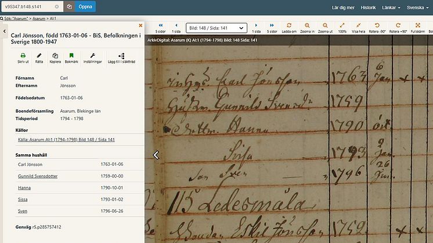
Task: Click the reference code input field
Action: point(27,7)
